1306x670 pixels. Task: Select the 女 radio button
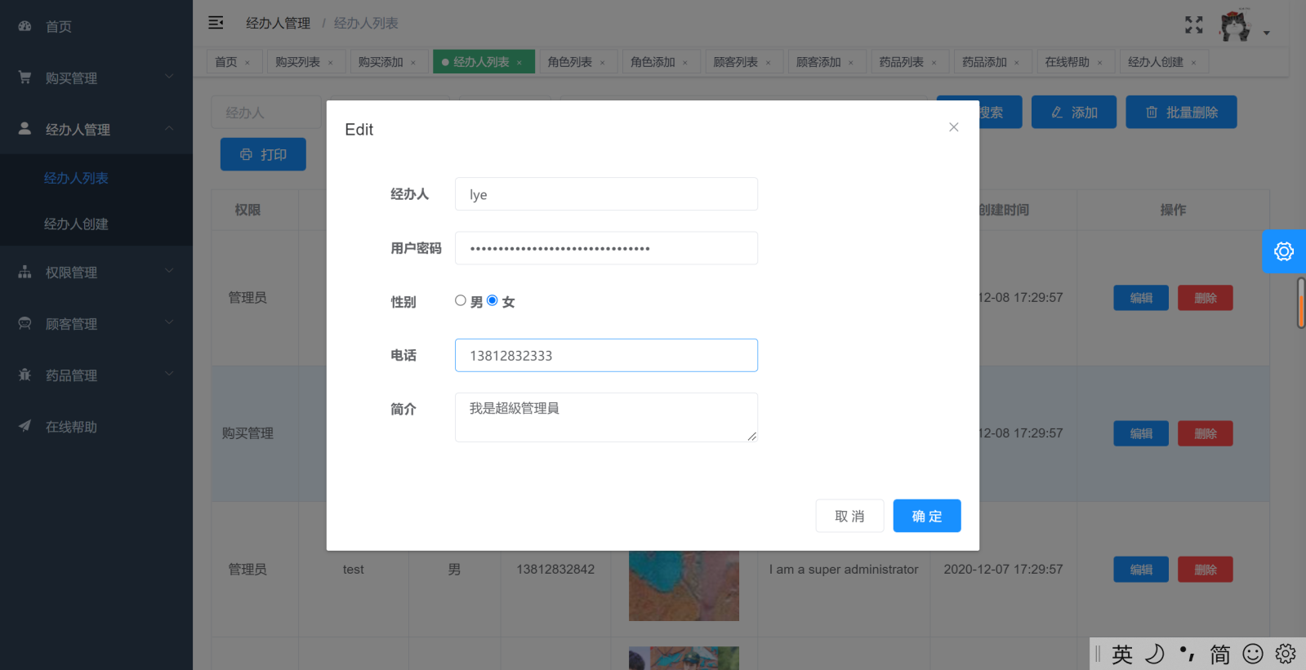pos(493,300)
